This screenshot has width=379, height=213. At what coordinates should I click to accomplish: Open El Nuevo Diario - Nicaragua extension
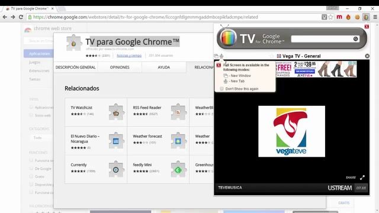coord(96,141)
